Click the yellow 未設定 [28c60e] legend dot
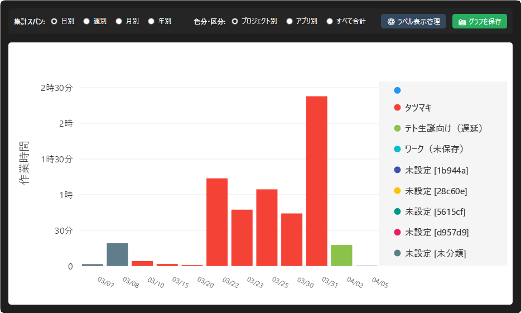The image size is (521, 313). click(x=397, y=191)
